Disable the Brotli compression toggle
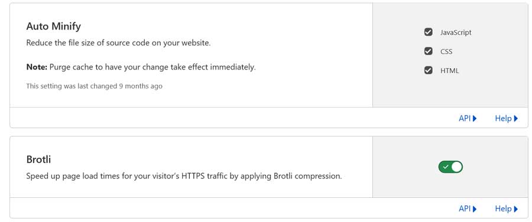532x222 pixels. [x=450, y=167]
